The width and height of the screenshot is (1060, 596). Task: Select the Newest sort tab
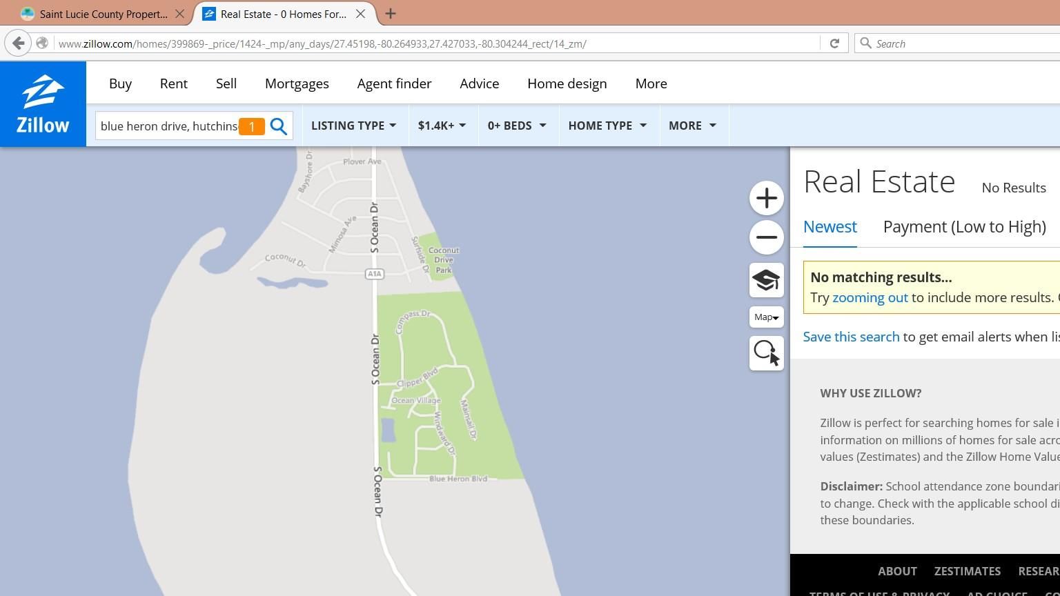point(830,227)
